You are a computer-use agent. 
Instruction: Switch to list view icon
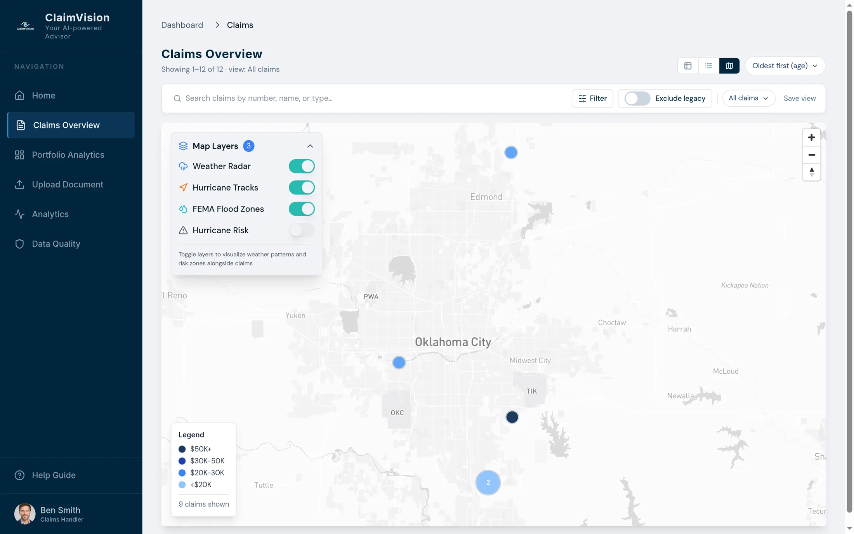click(x=708, y=66)
